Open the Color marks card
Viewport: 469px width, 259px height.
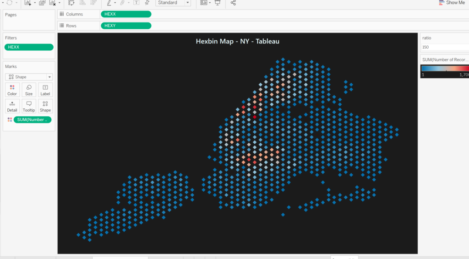coord(12,90)
